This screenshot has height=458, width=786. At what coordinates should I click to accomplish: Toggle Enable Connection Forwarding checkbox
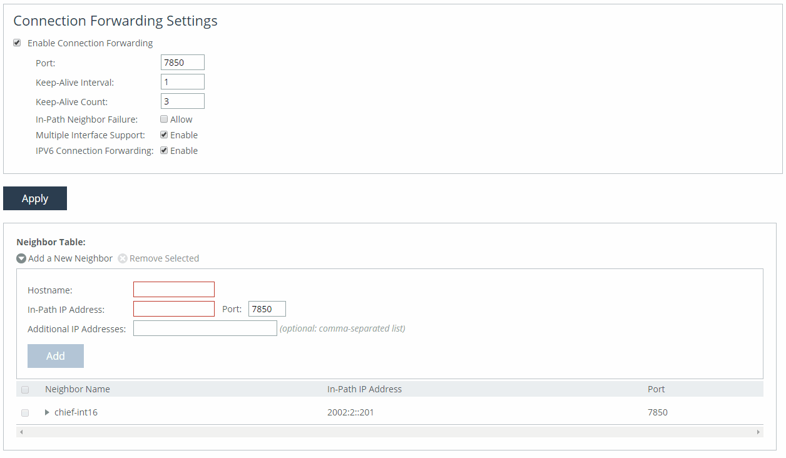pos(17,43)
